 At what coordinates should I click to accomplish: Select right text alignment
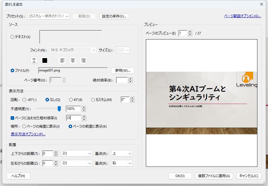coord(83,60)
